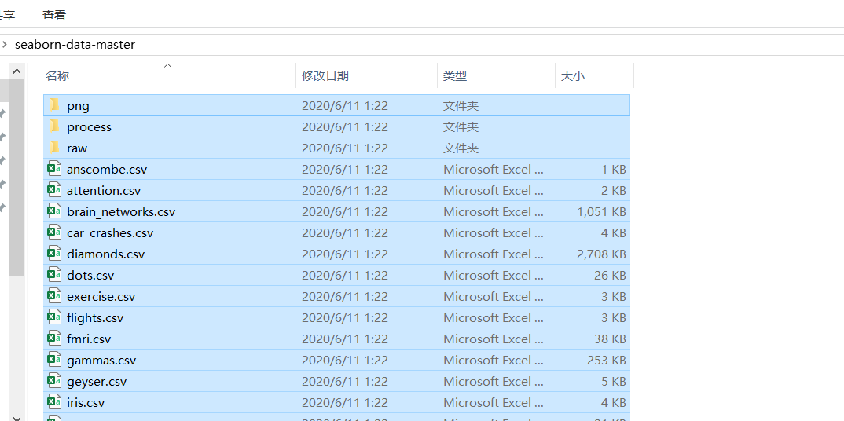Click seaborn-data-master in the address bar

(x=75, y=45)
